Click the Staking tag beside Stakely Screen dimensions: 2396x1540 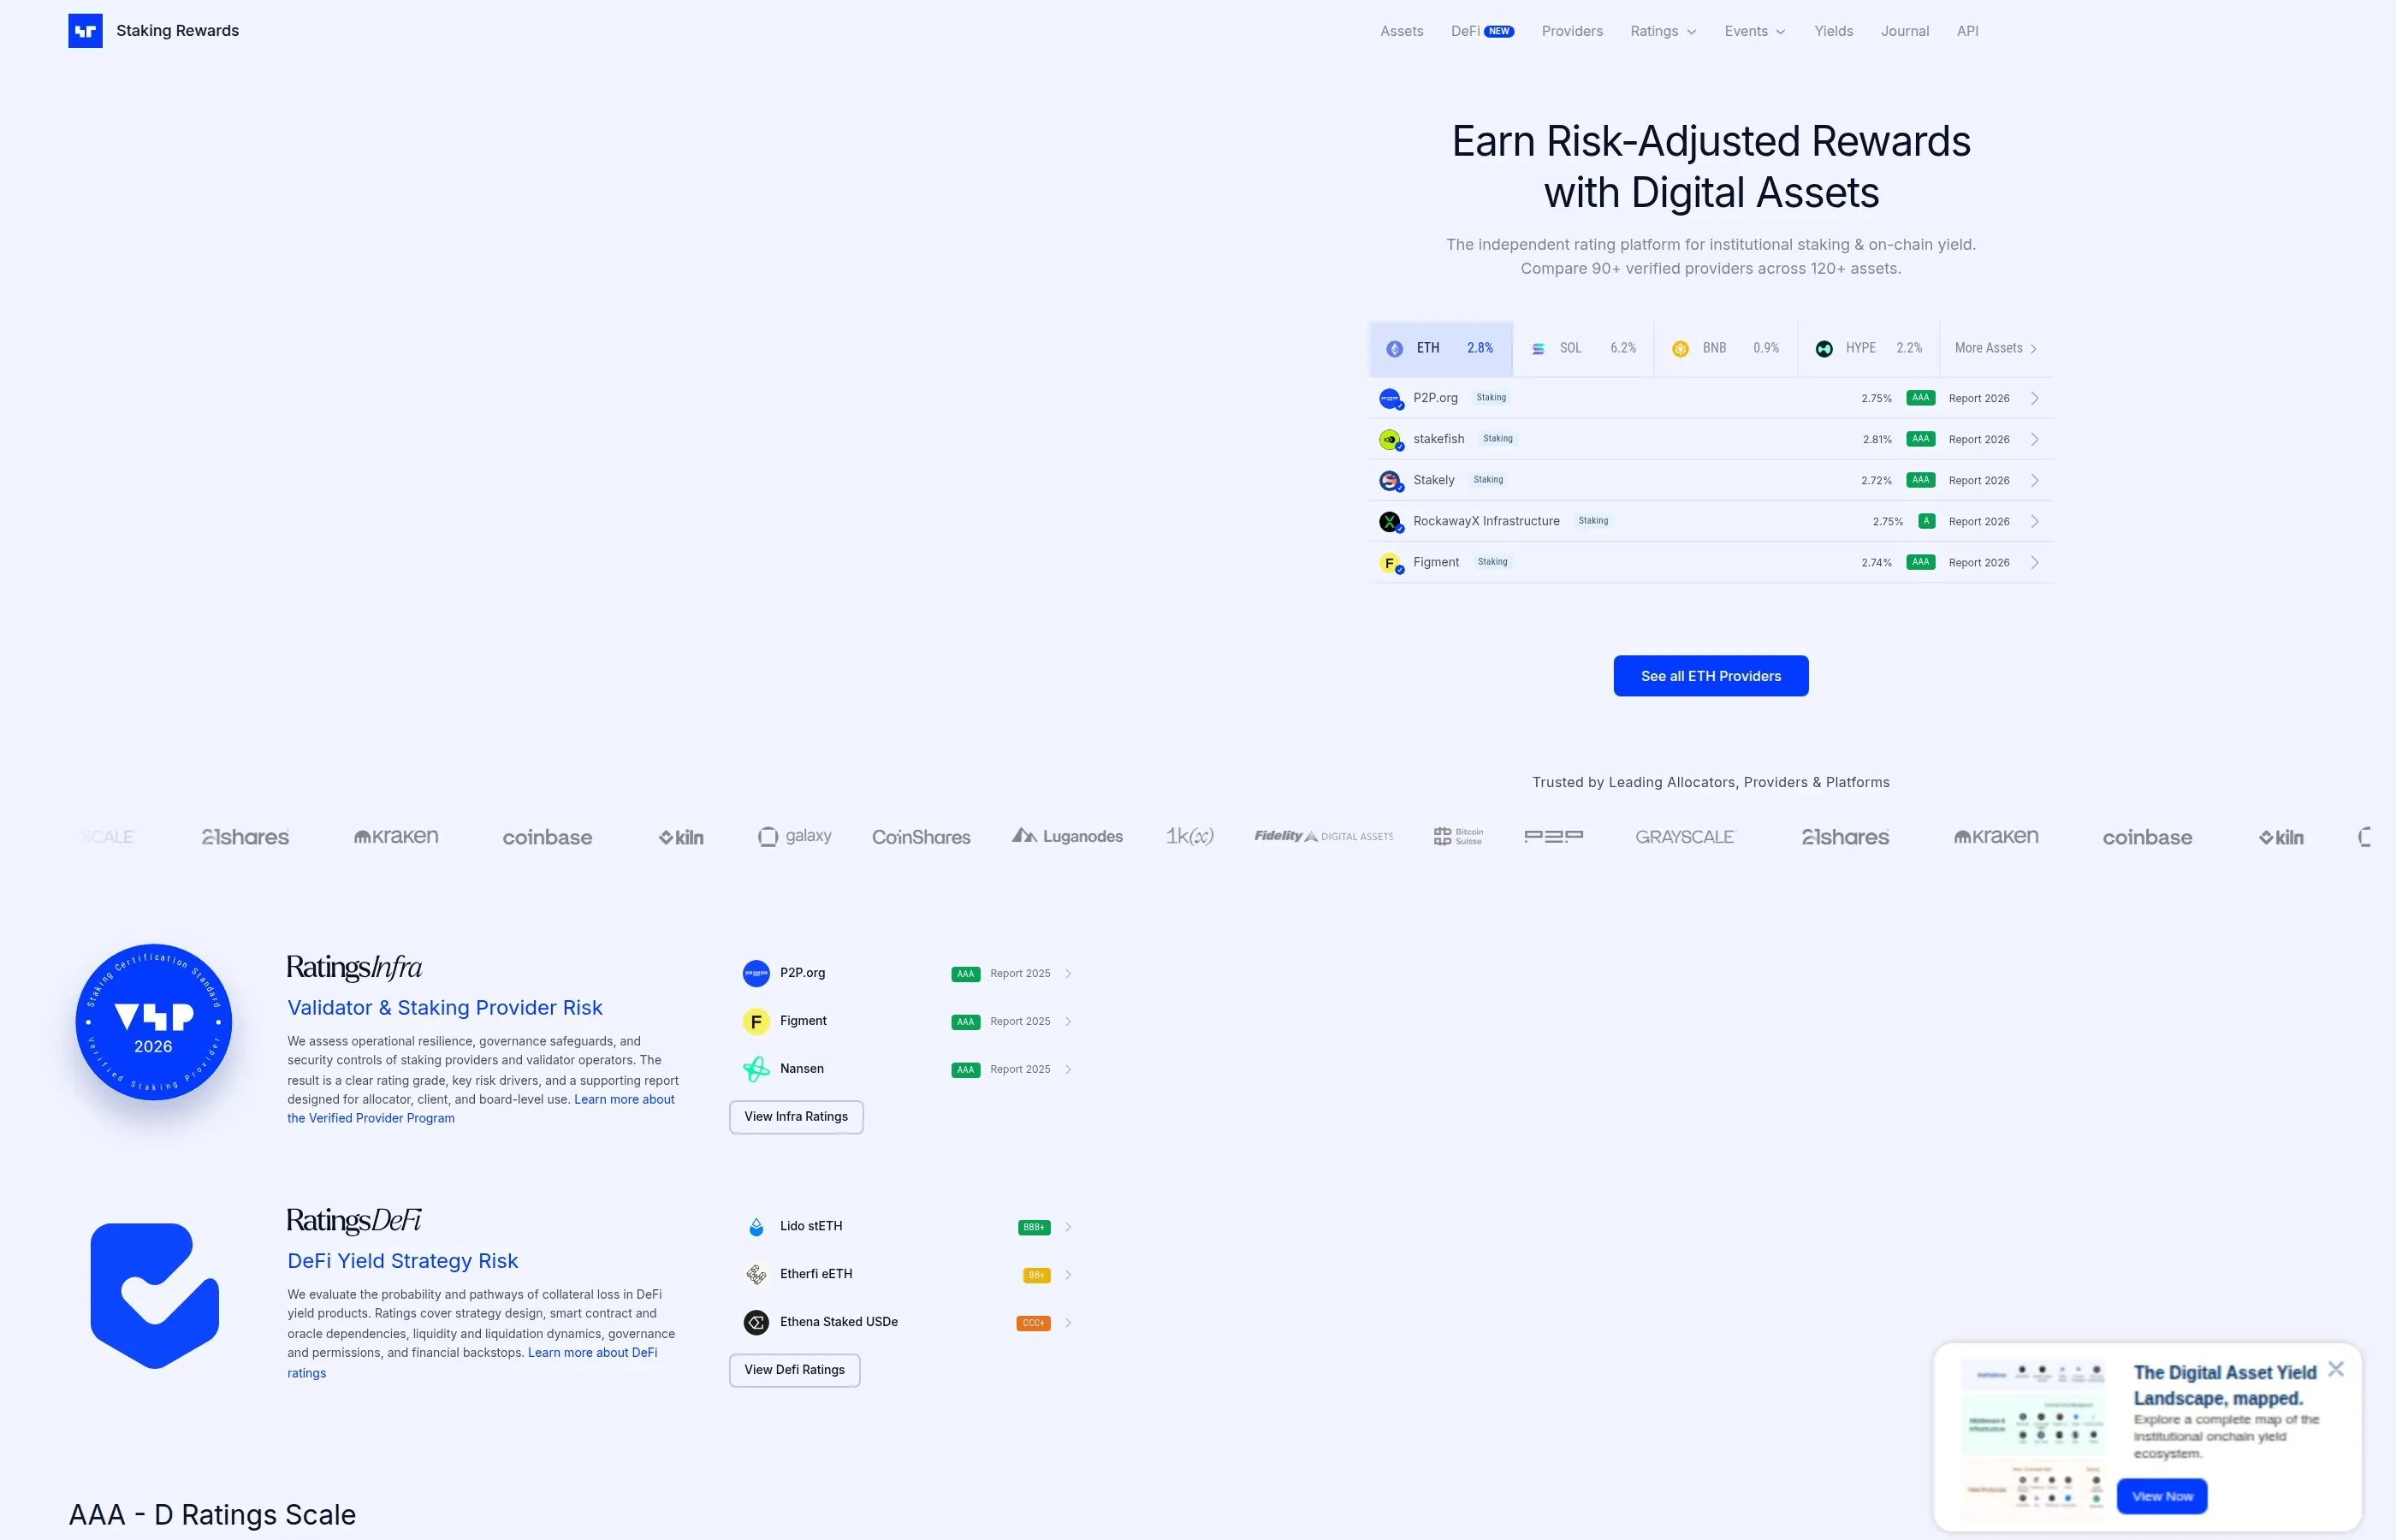pos(1488,481)
